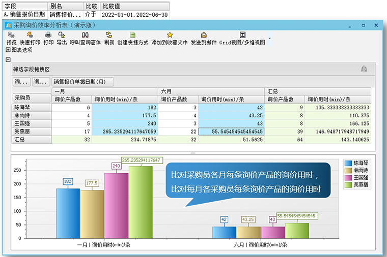The height and width of the screenshot is (257, 387).
Task: Click the 询价产品数 header under 六月
Action: pos(178,100)
